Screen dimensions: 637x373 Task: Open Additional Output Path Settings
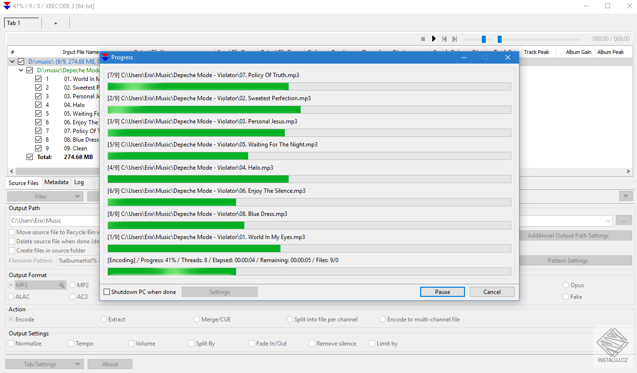click(x=568, y=236)
